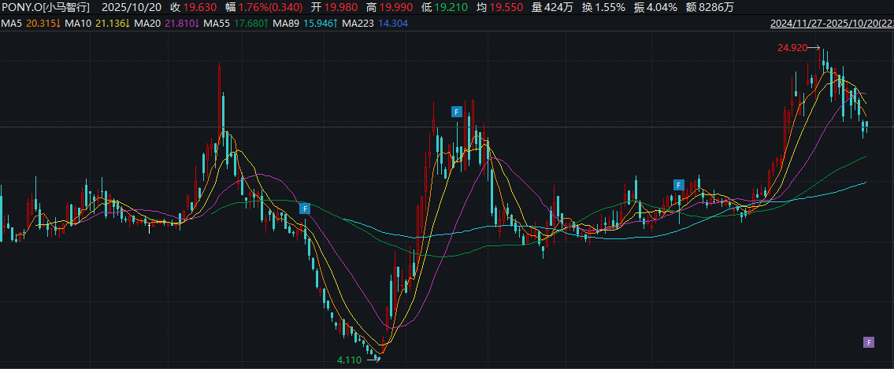
Task: Click the F marker above the August candles
Action: pos(678,185)
